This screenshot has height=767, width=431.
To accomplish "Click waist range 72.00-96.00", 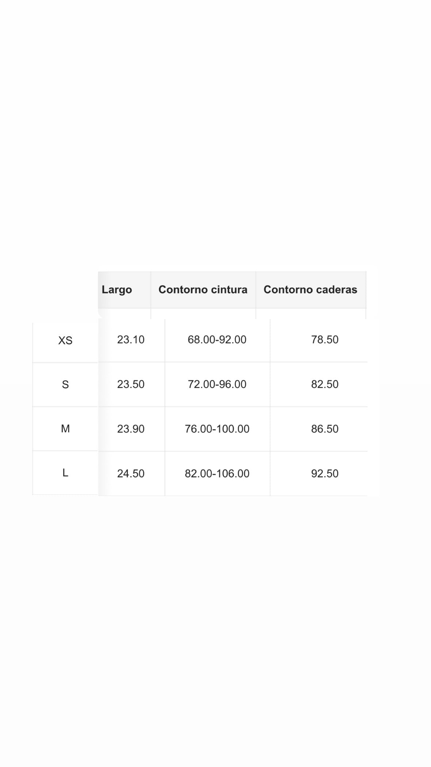I will (217, 384).
